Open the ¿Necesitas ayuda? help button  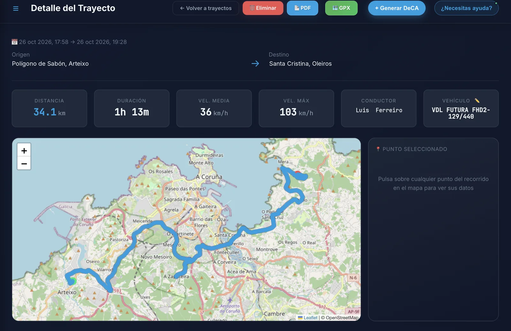[466, 8]
